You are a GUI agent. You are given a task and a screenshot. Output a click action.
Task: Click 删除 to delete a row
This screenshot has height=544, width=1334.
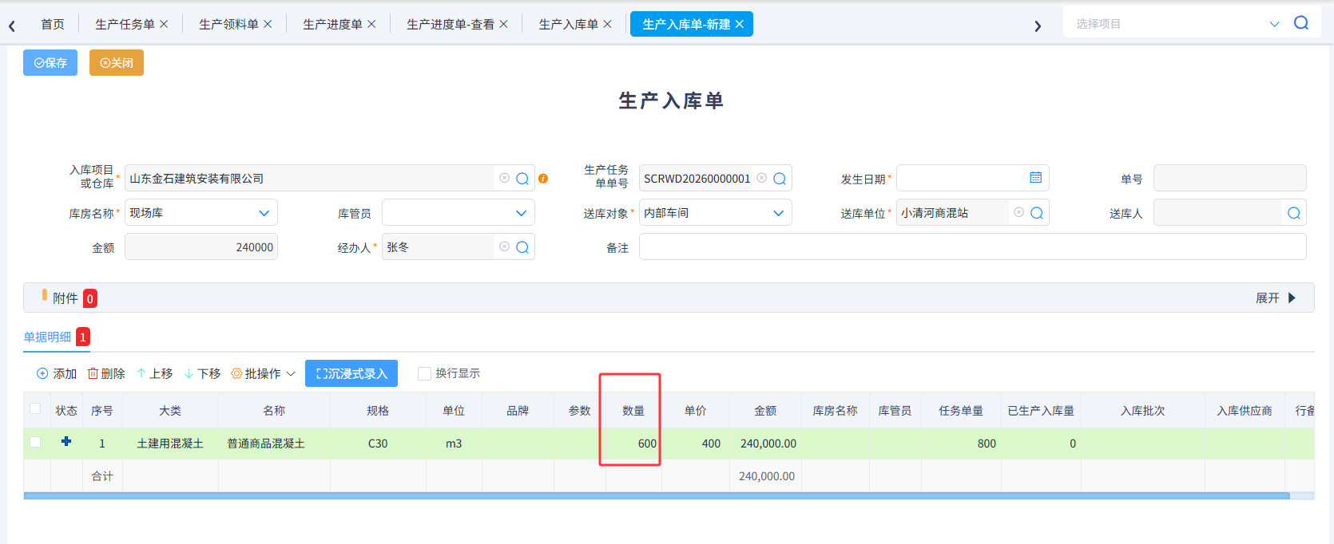[x=106, y=373]
